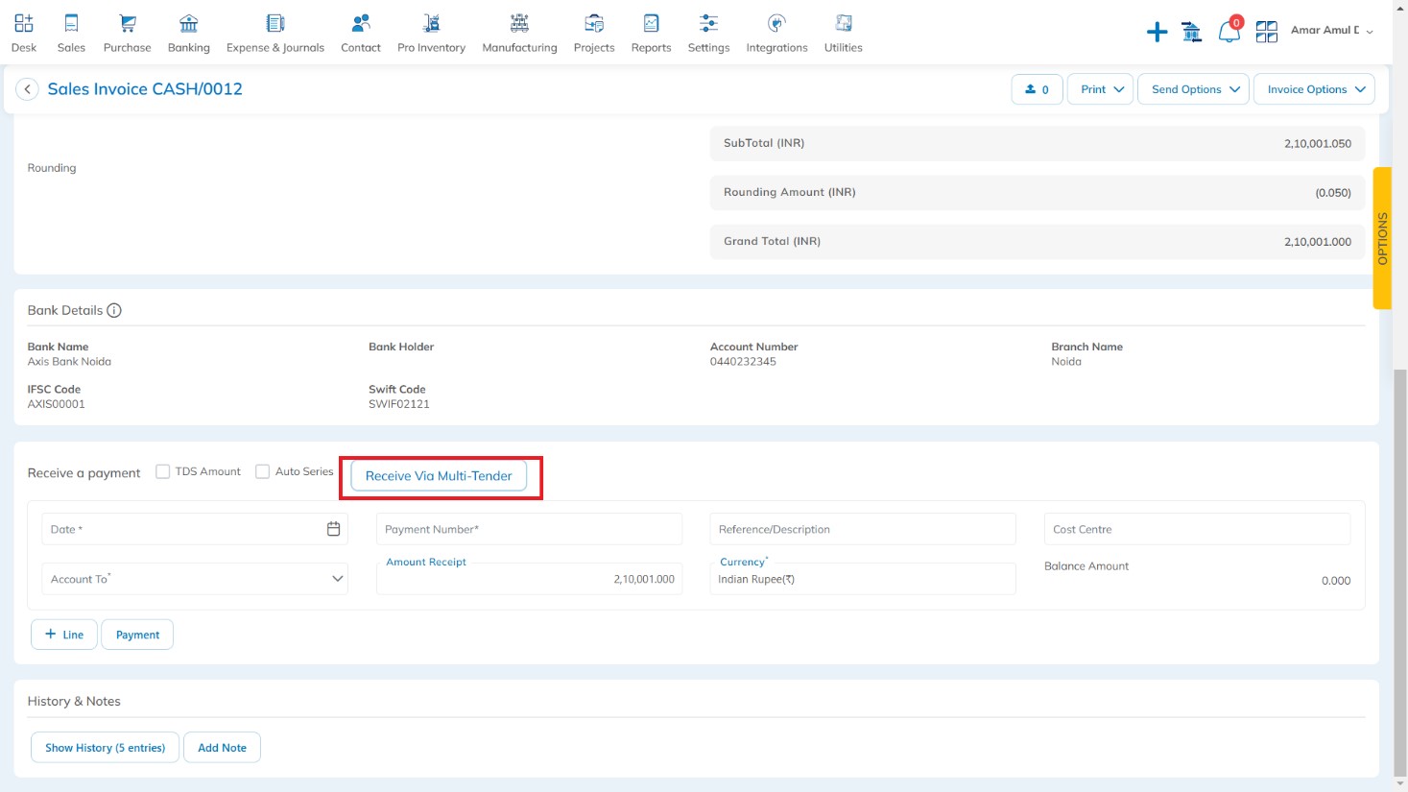Click the bank icon in header

[1192, 32]
